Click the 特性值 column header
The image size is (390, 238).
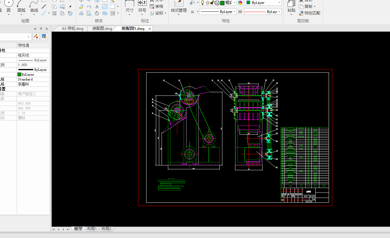pyautogui.click(x=33, y=45)
